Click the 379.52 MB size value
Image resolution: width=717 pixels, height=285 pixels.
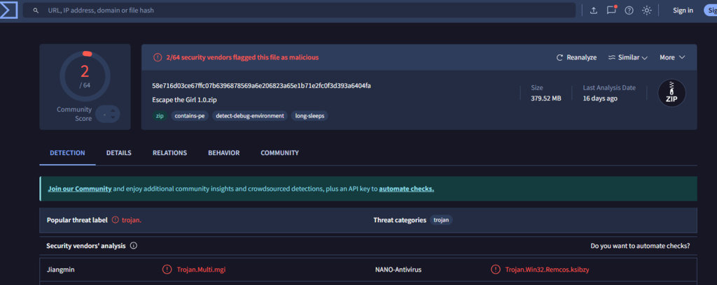(546, 98)
